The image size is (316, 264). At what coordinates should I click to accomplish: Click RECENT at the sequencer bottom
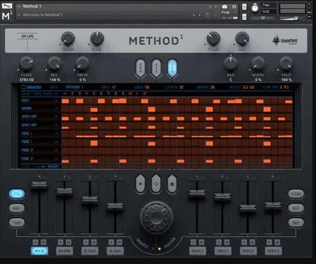(53, 167)
